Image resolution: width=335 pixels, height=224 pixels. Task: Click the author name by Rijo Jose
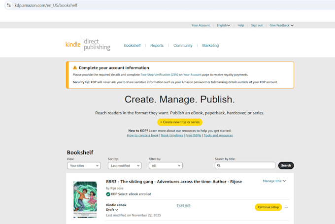[115, 188]
